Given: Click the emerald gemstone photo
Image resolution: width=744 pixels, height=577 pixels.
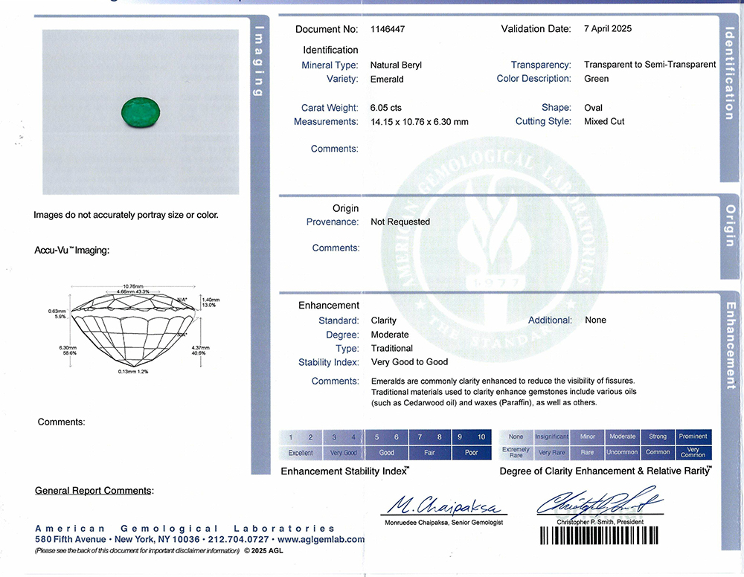Looking at the screenshot, I should (x=141, y=112).
